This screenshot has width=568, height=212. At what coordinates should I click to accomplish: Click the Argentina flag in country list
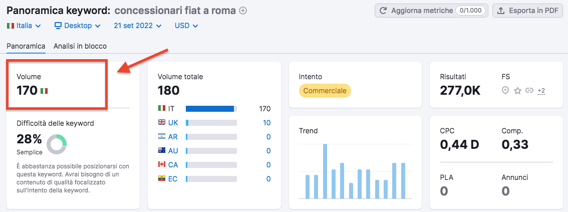(x=161, y=137)
